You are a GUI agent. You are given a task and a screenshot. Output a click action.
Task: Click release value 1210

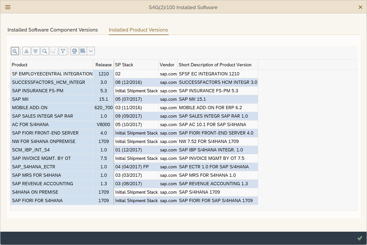pyautogui.click(x=104, y=74)
